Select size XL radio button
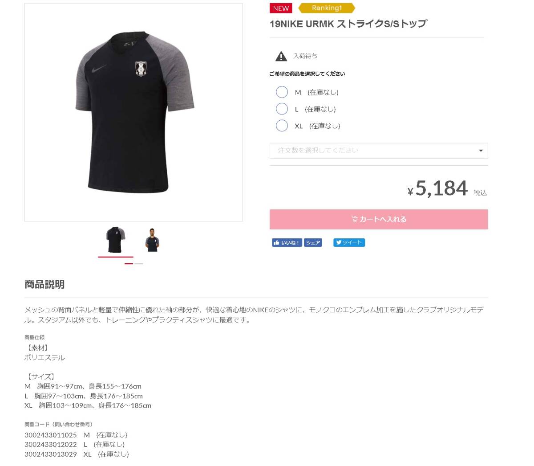Viewport: 534px width, 466px height. [x=282, y=126]
